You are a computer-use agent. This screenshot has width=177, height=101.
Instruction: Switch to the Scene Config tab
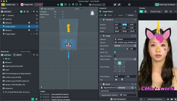coord(25,51)
